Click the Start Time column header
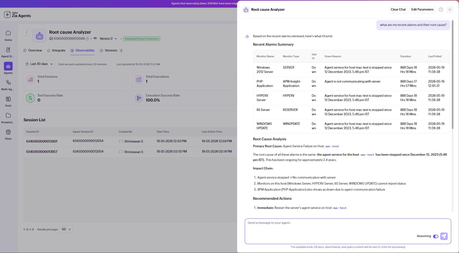This screenshot has width=459, height=253. point(163,132)
